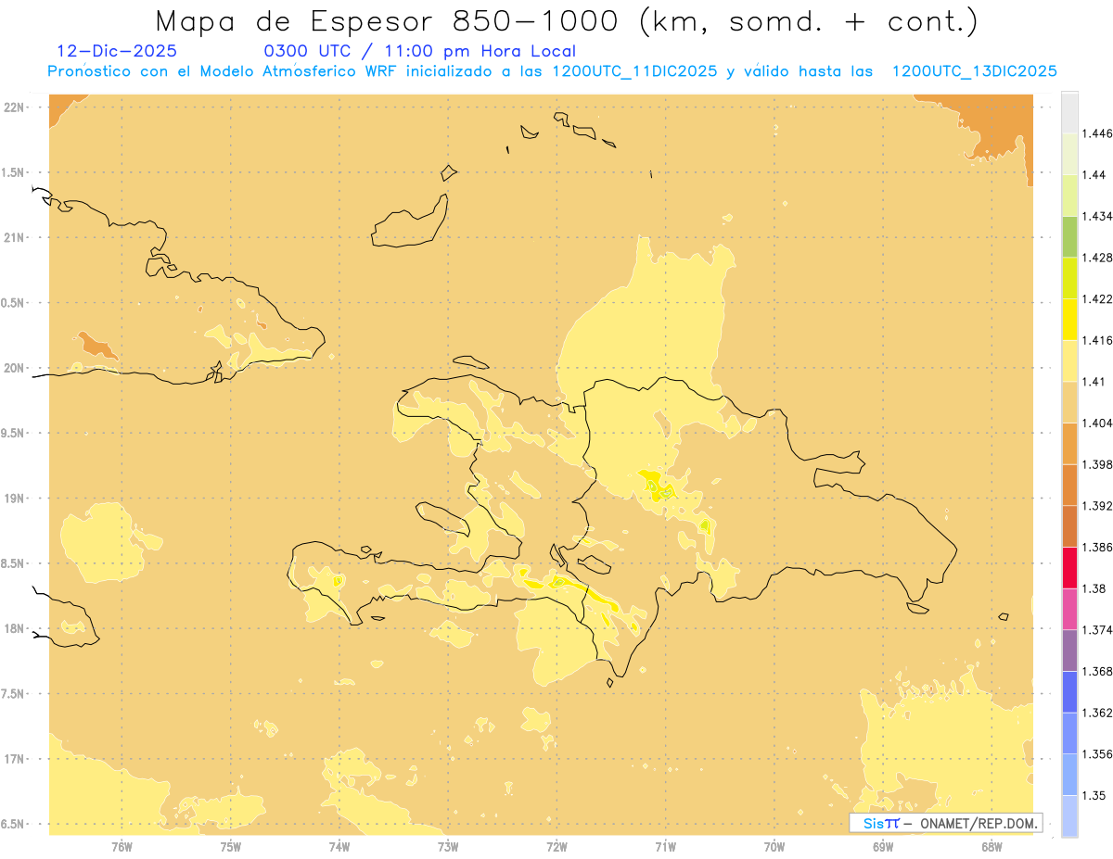This screenshot has width=1113, height=859.
Task: Click the color bar value '1.374'
Action: pos(1097,630)
